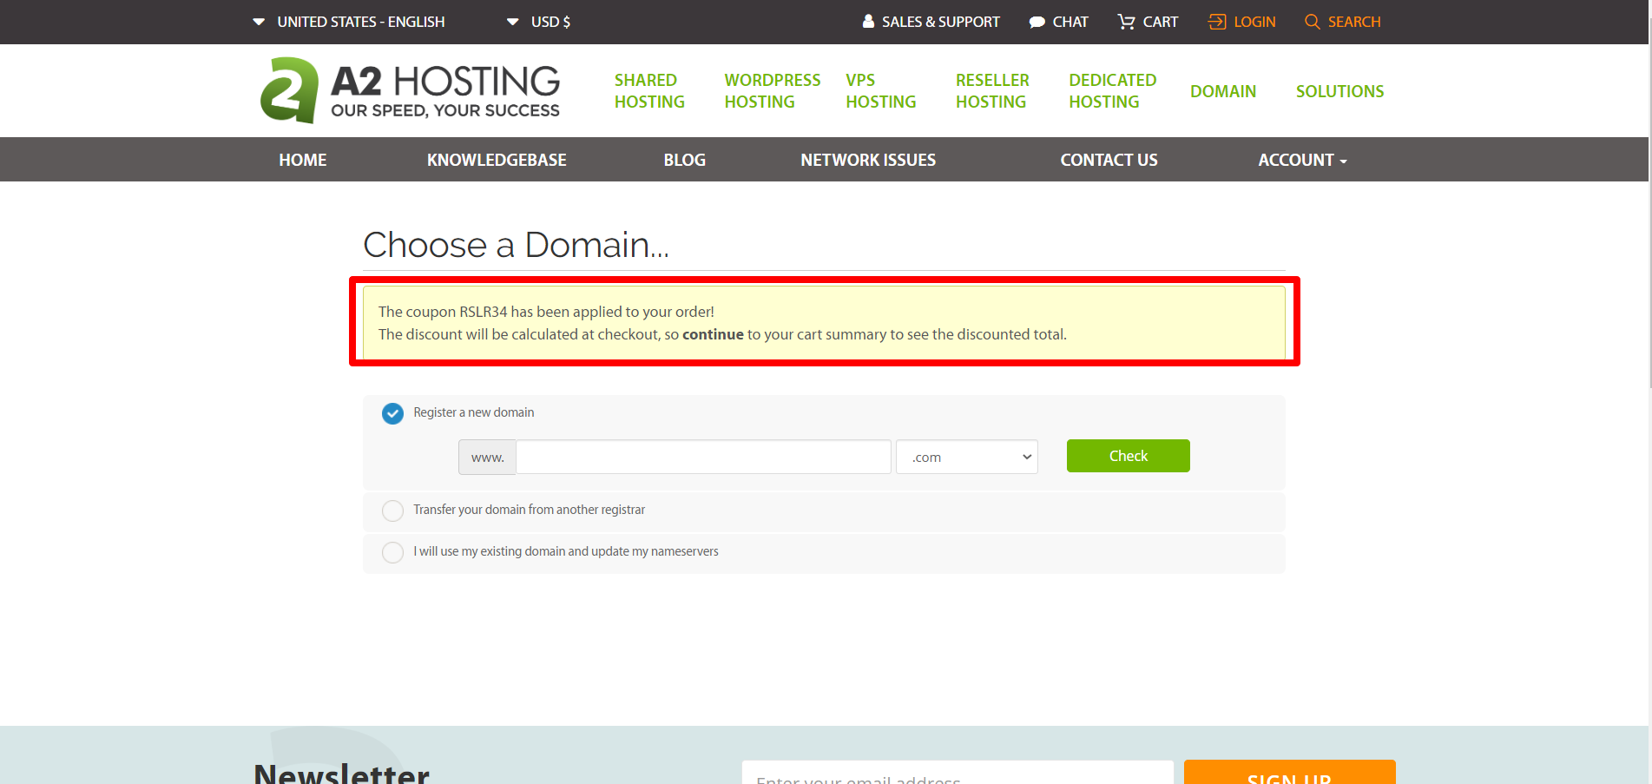Viewport: 1652px width, 784px height.
Task: Open the .com domain extension dropdown
Action: tap(967, 457)
